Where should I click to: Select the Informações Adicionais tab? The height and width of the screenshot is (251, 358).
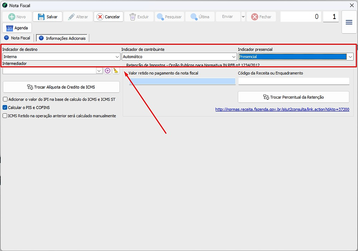[62, 38]
